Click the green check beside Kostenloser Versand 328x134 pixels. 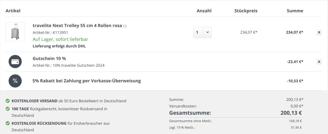coord(8,101)
